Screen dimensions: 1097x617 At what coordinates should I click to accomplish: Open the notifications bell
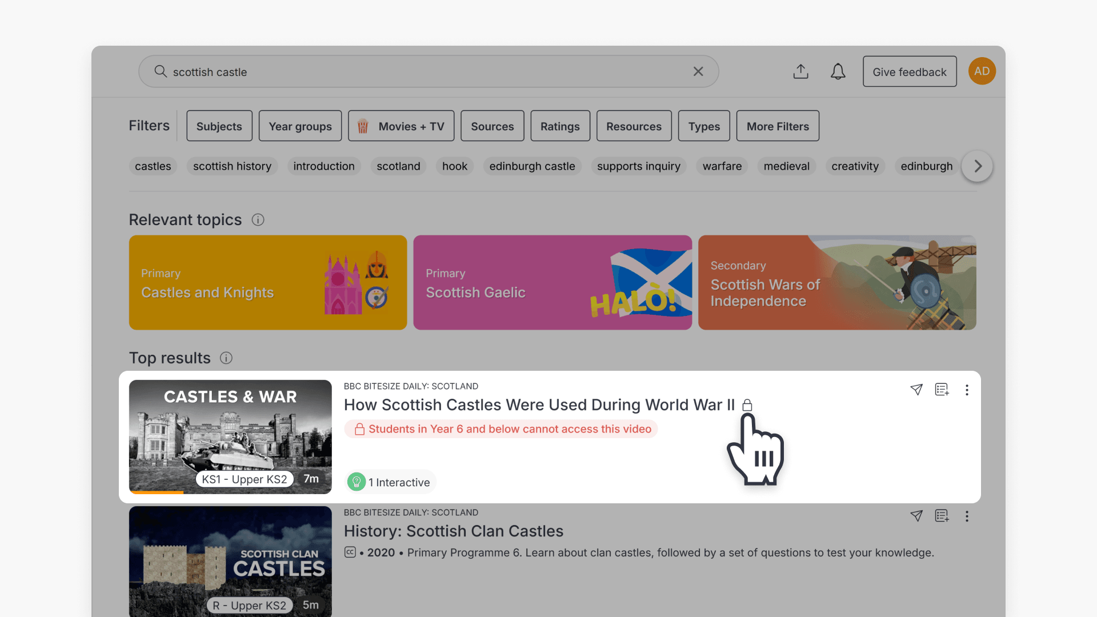(838, 71)
